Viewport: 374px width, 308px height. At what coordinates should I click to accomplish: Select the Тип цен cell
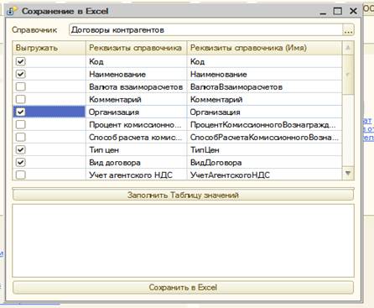tap(136, 149)
